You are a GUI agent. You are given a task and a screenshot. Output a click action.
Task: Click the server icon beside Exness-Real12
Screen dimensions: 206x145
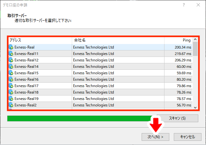[11, 60]
